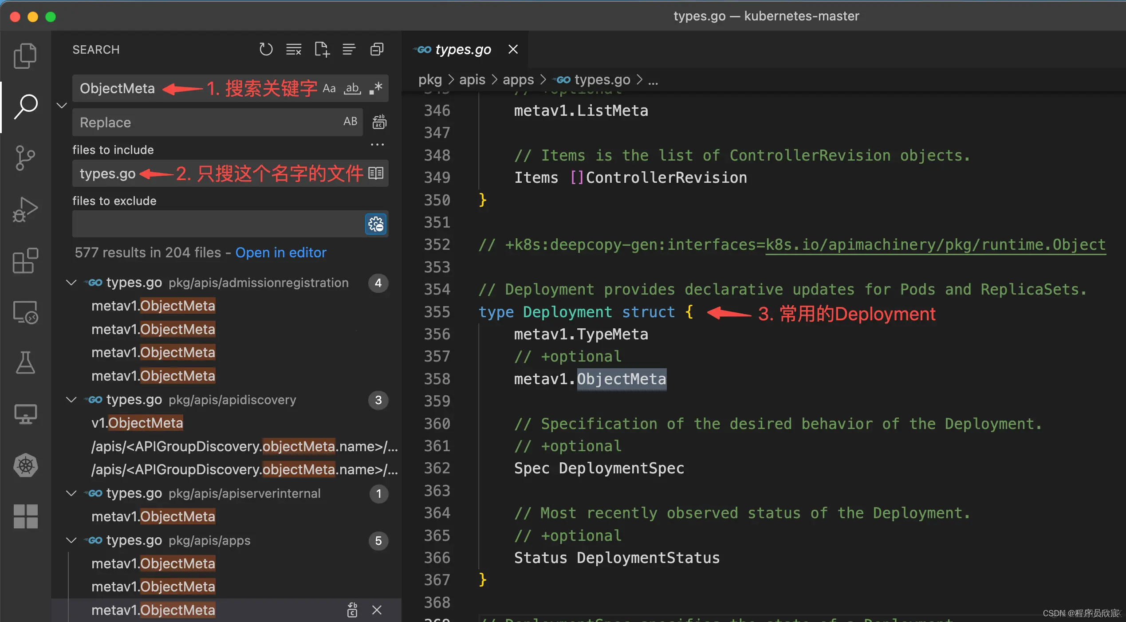Image resolution: width=1126 pixels, height=622 pixels.
Task: Click 'metav1.TypeMeta' on line 356
Action: (x=581, y=335)
